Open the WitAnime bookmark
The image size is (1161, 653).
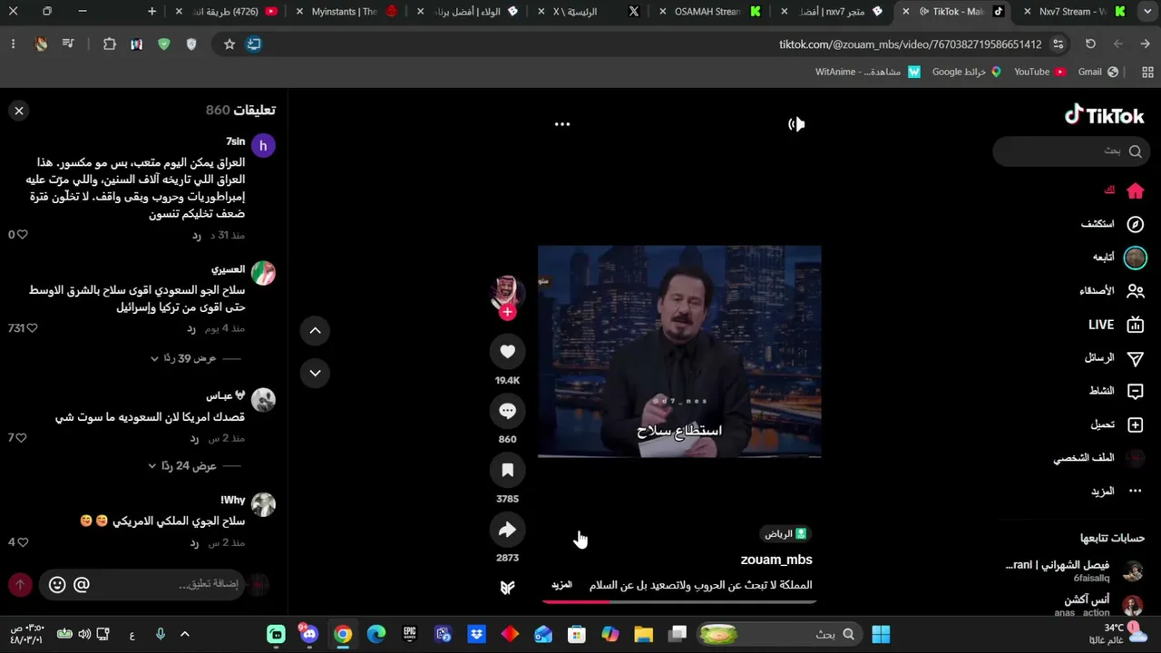click(x=867, y=72)
